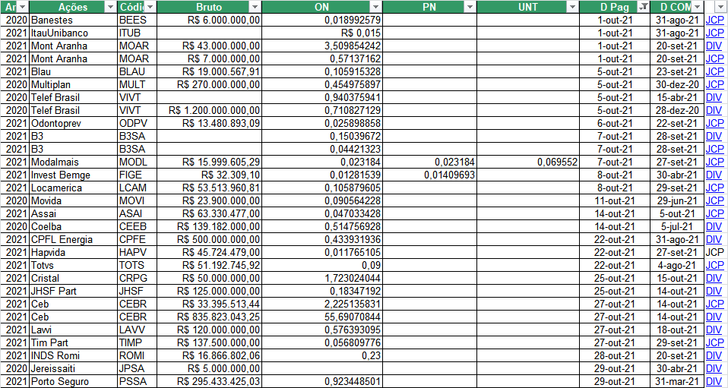This screenshot has height=388, width=728.
Task: Open the JCP link in the Assai row
Action: [714, 213]
